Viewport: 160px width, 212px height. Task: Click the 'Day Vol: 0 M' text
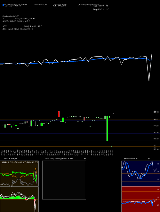pos(100,10)
